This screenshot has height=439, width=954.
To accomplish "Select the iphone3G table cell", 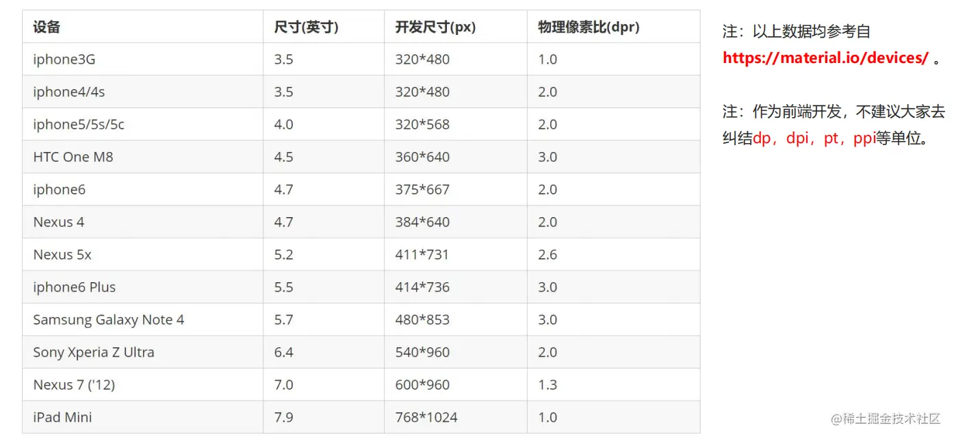I will 64,60.
